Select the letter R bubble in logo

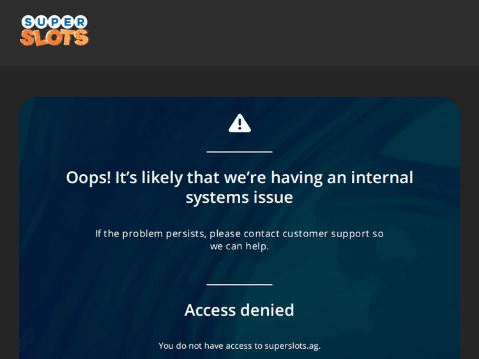[x=81, y=22]
